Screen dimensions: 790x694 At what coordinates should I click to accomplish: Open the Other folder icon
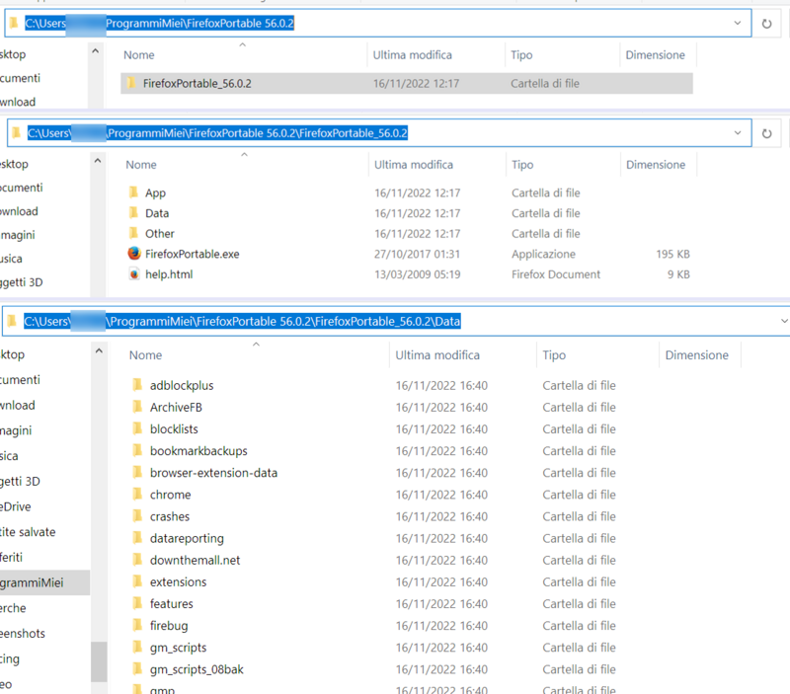133,233
